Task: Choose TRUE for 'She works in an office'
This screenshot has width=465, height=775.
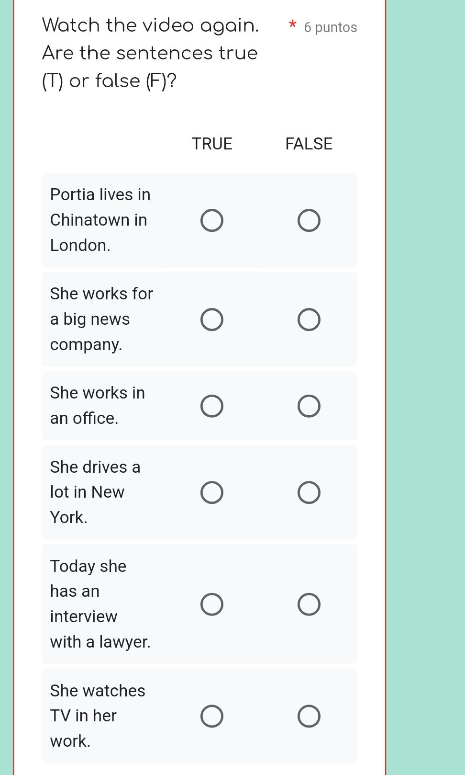Action: (x=211, y=406)
